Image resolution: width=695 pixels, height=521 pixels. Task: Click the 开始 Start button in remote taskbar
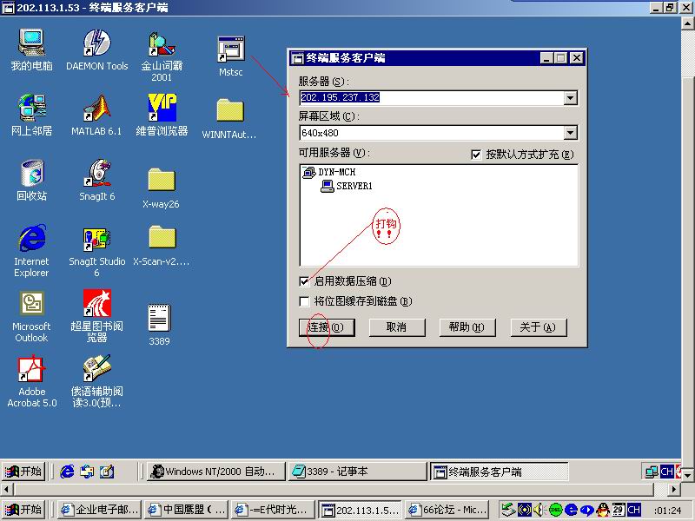pyautogui.click(x=23, y=472)
